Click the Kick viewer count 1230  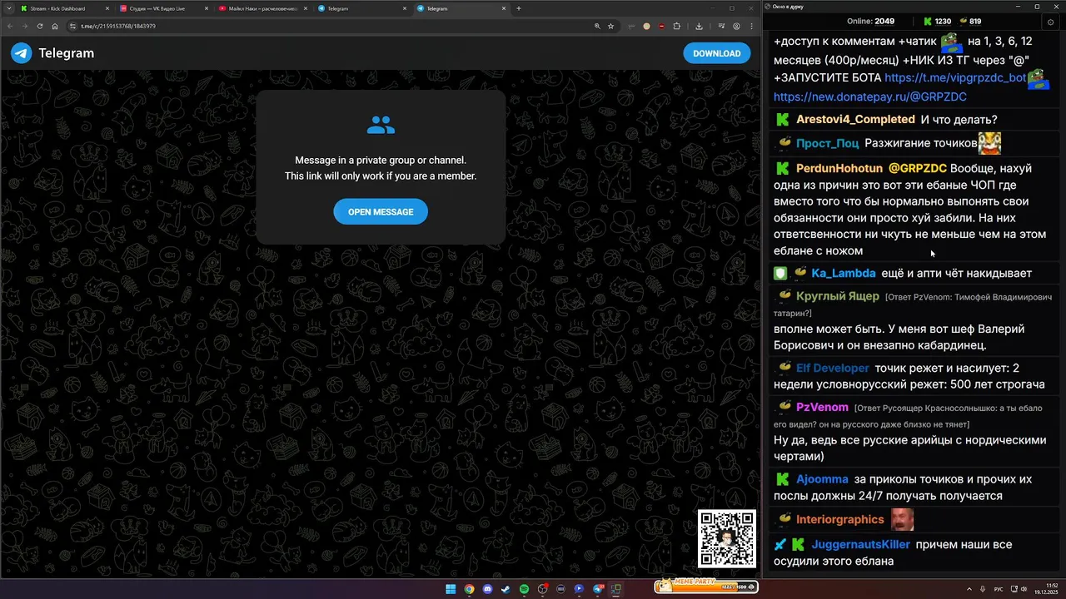click(x=937, y=22)
